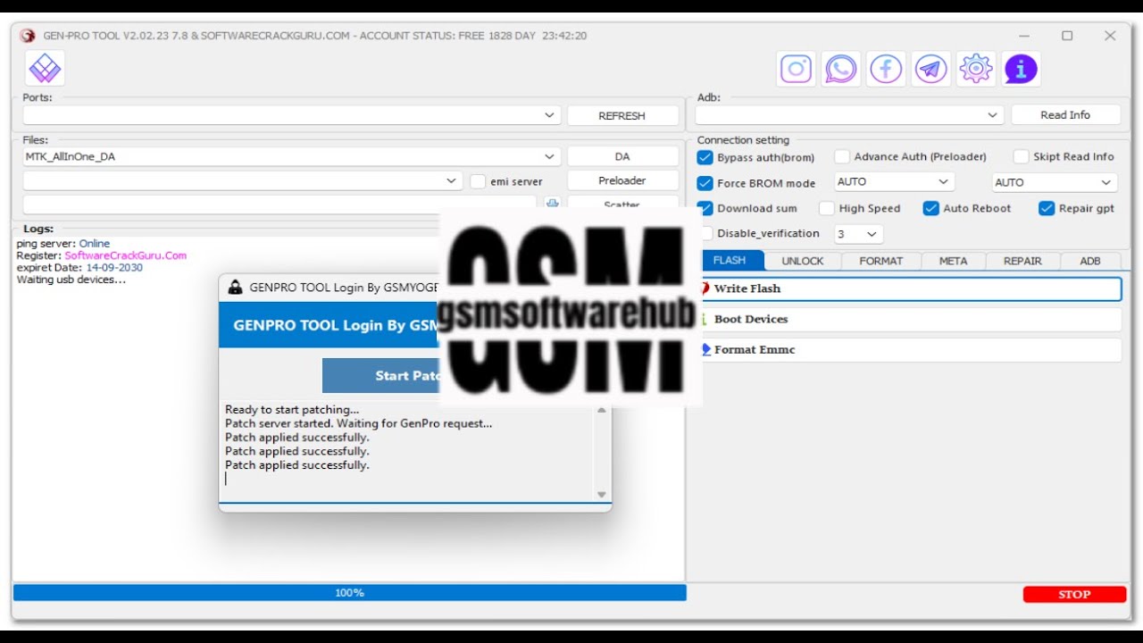Toggle the Download sum checkbox
Viewport: 1143px width, 643px height.
[x=705, y=208]
